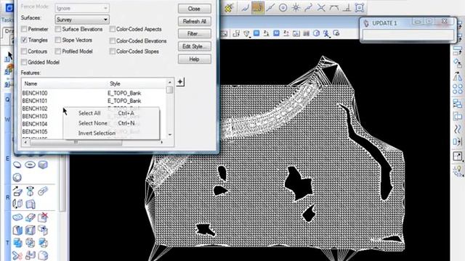The height and width of the screenshot is (261, 465).
Task: Select the sphere solid tool
Action: click(x=17, y=178)
